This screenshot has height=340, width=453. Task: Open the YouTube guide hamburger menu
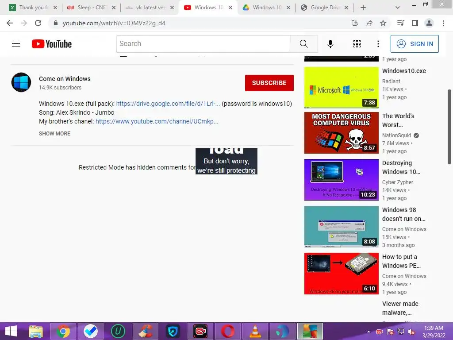[x=16, y=44]
